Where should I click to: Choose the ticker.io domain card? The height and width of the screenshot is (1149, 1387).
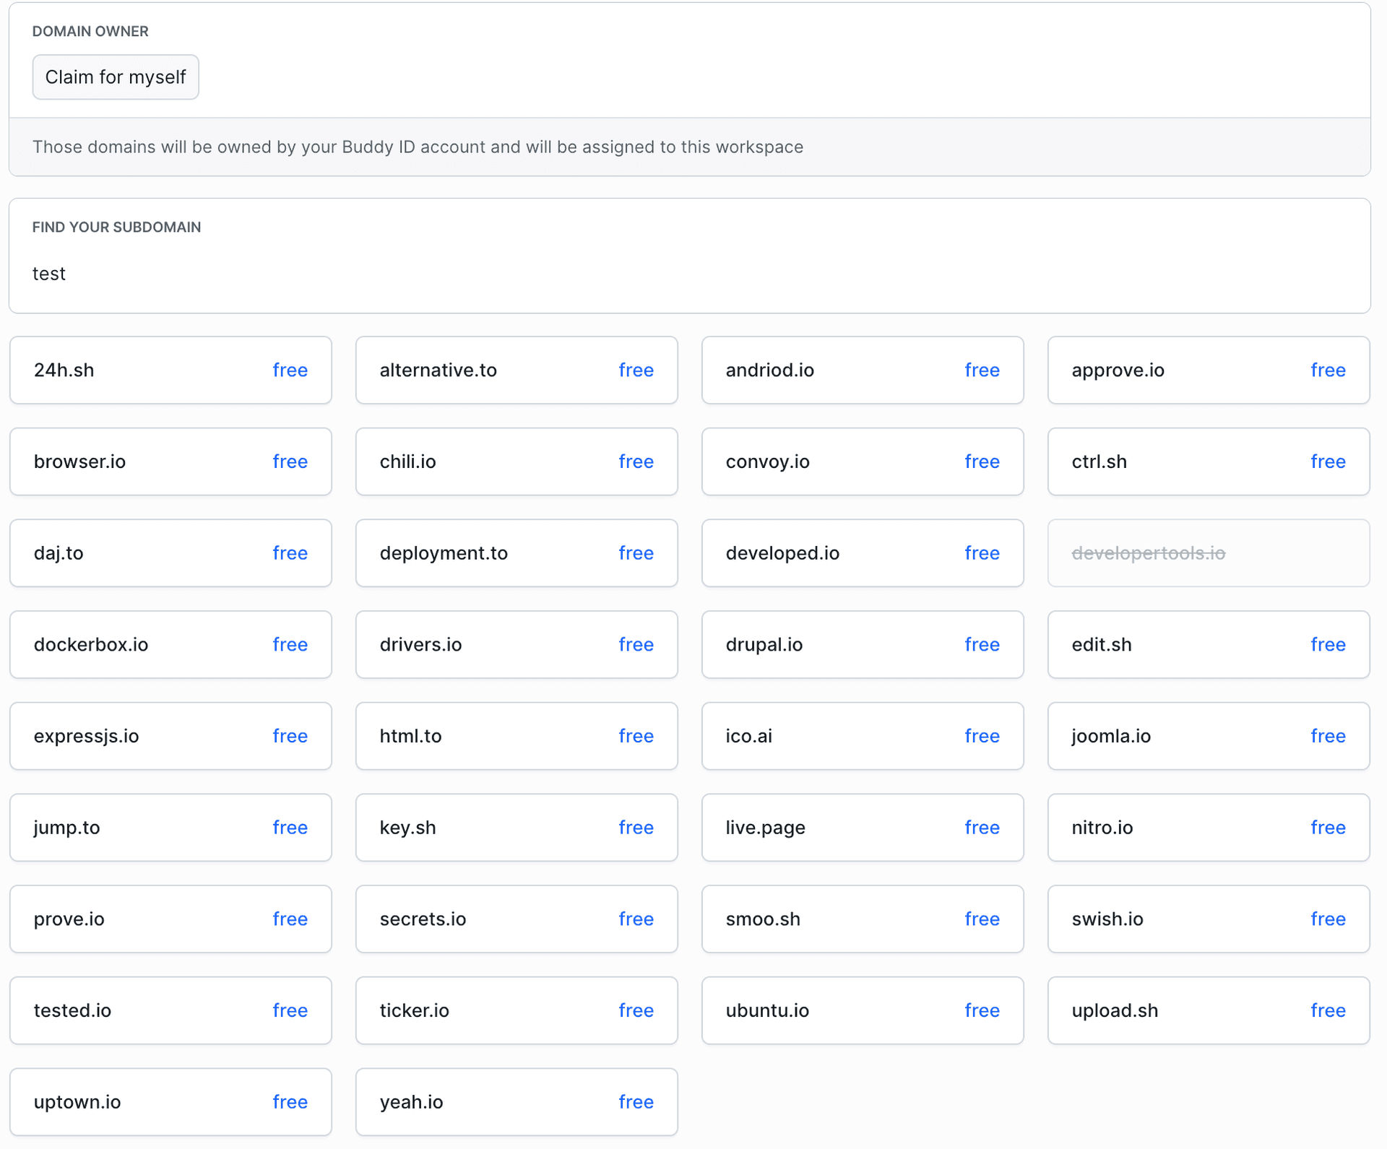(x=517, y=1010)
